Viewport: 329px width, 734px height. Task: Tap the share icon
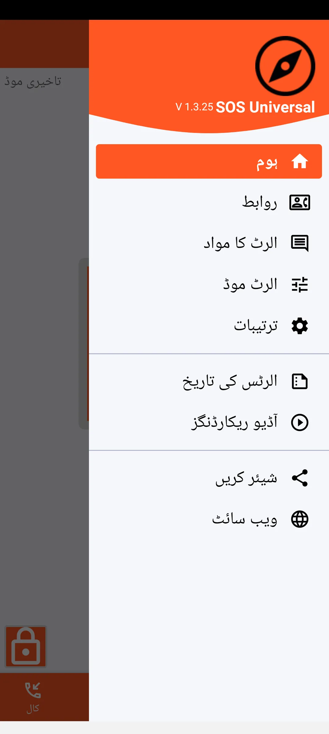[x=300, y=478]
